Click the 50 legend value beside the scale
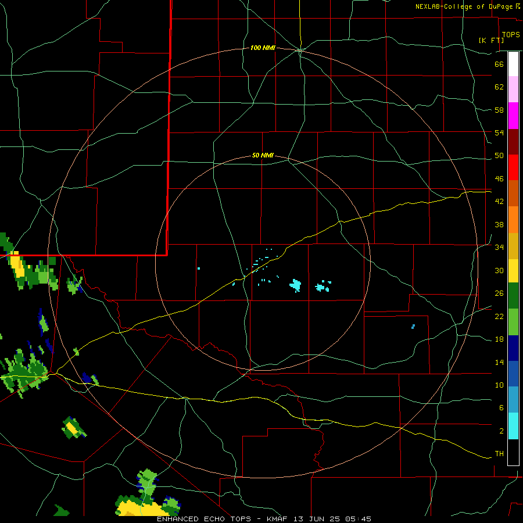Image resolution: width=523 pixels, height=523 pixels. coord(499,155)
